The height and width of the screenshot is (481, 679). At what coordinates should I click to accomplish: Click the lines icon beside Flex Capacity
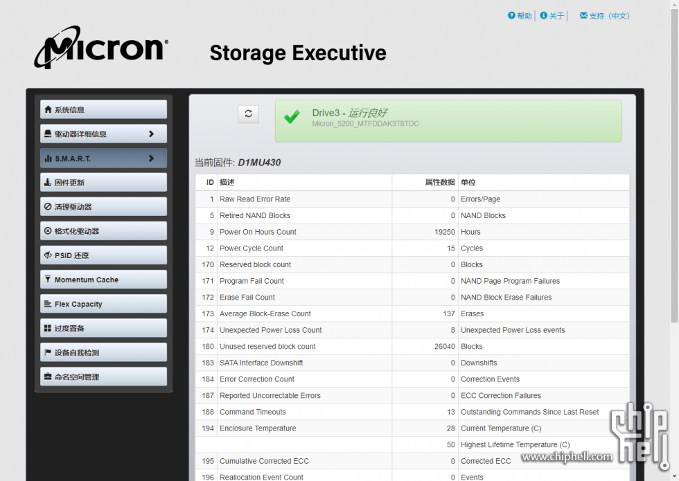[x=48, y=304]
